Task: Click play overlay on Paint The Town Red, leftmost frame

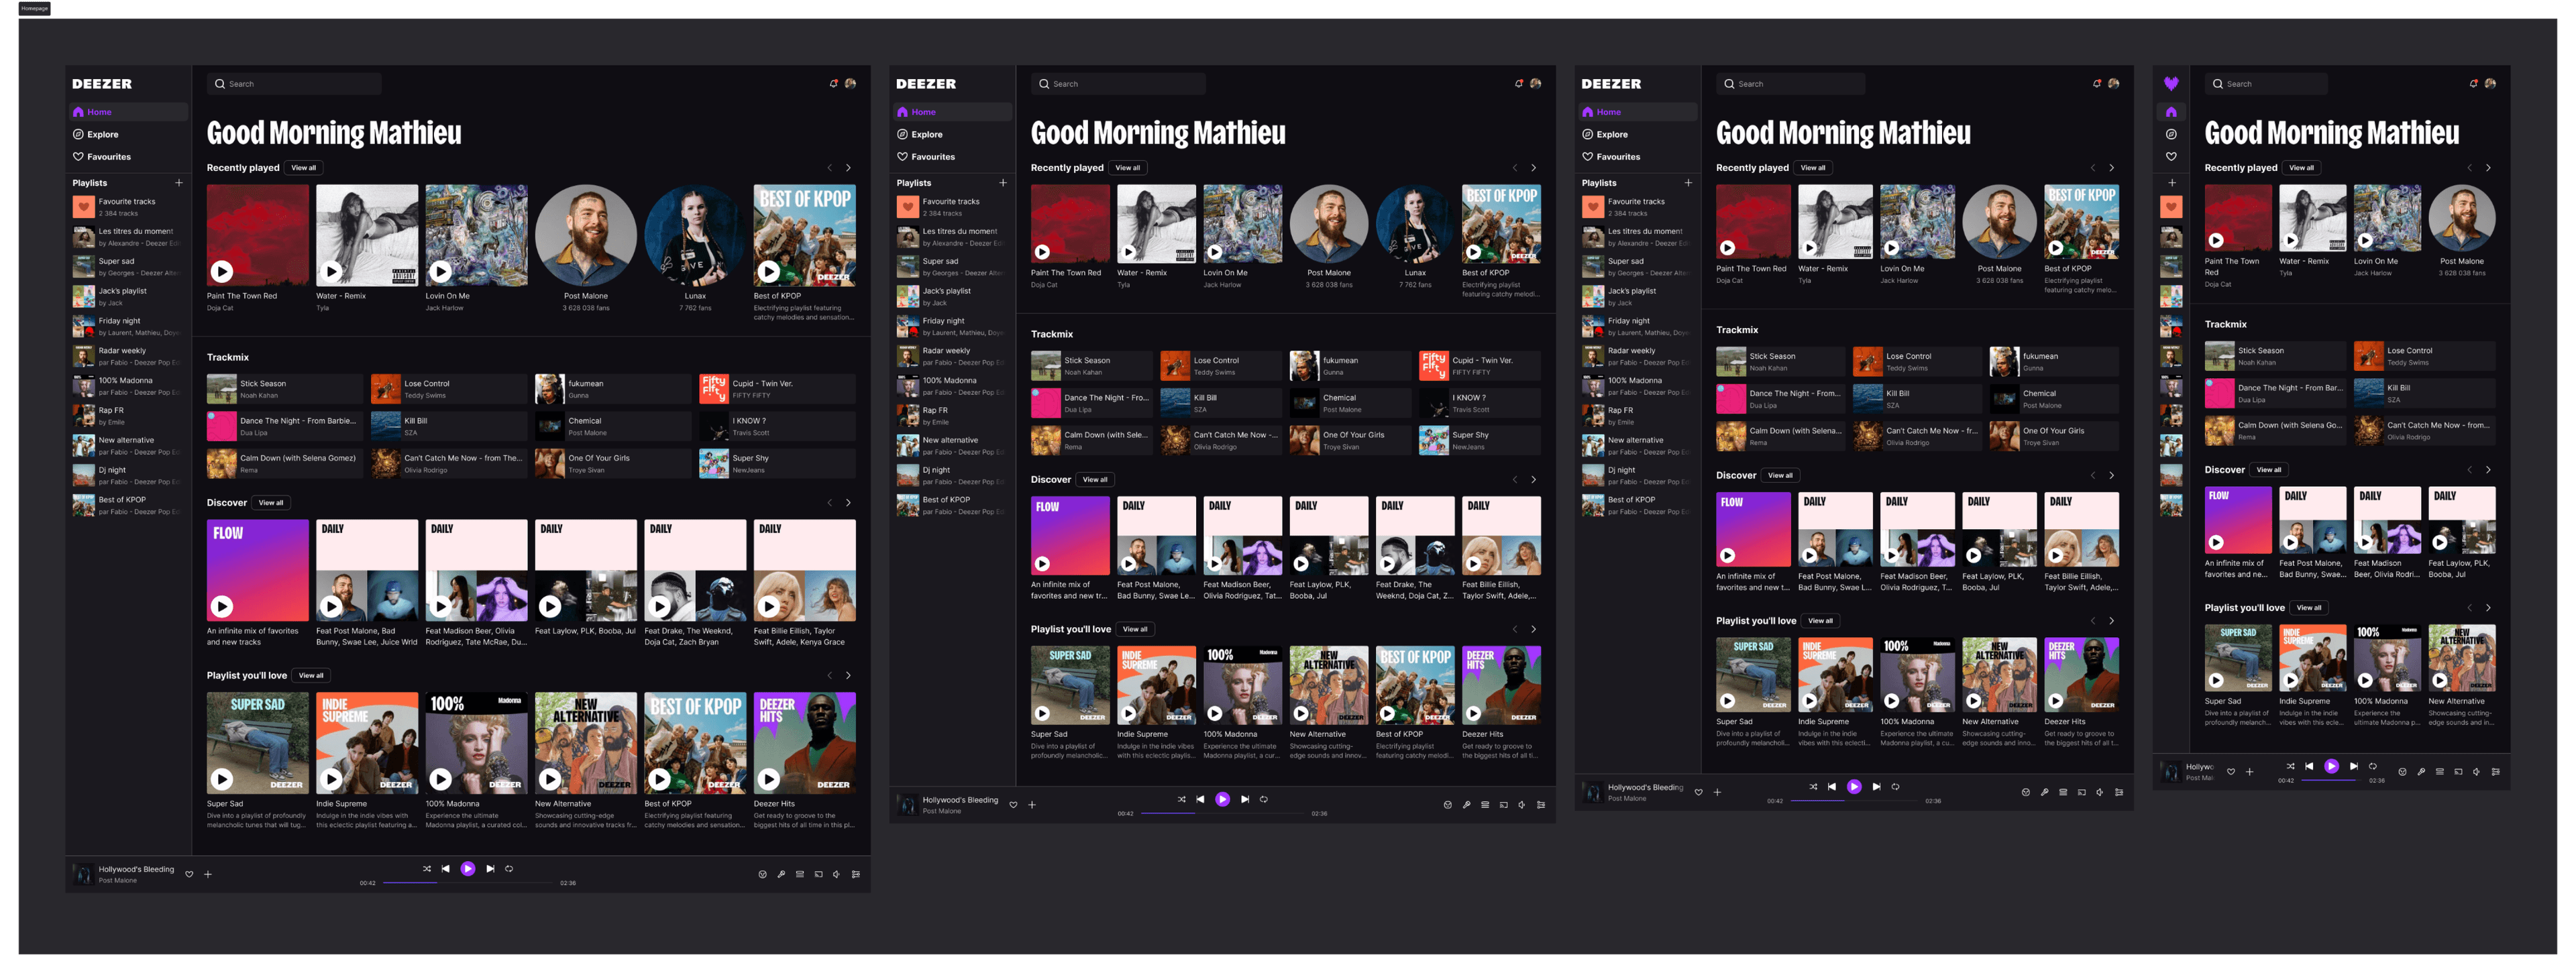Action: [222, 271]
